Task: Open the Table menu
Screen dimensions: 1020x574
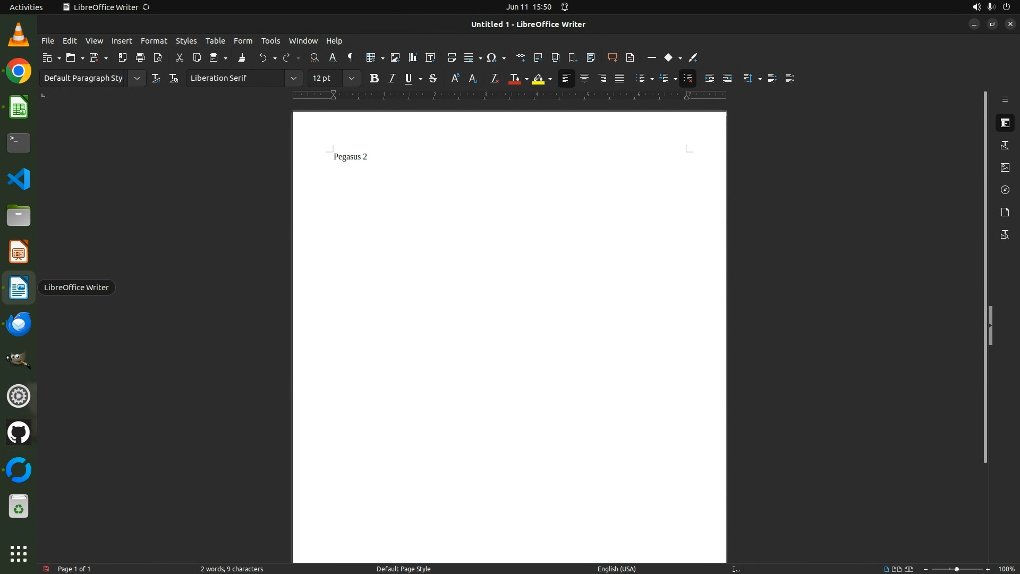Action: coord(215,41)
